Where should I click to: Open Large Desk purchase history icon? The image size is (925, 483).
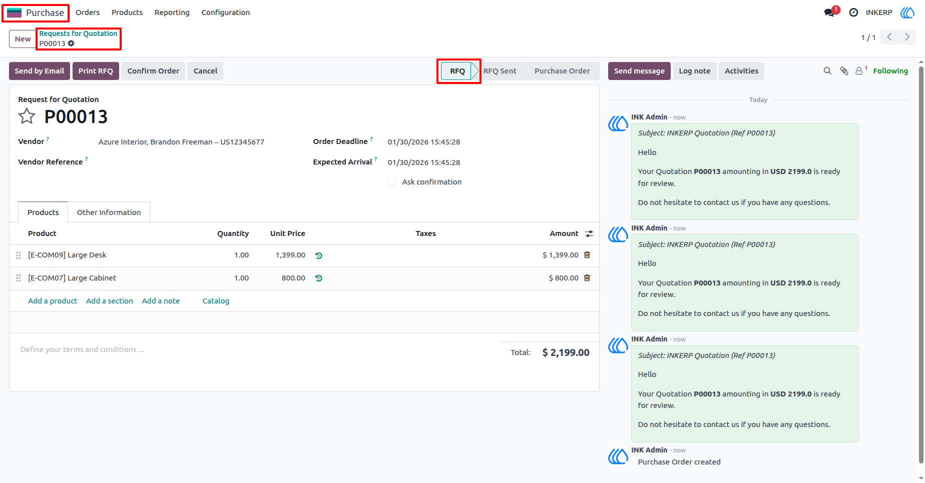pos(319,255)
